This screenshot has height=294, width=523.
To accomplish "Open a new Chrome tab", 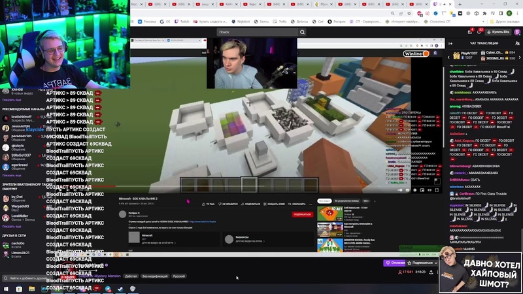I will pos(460,4).
